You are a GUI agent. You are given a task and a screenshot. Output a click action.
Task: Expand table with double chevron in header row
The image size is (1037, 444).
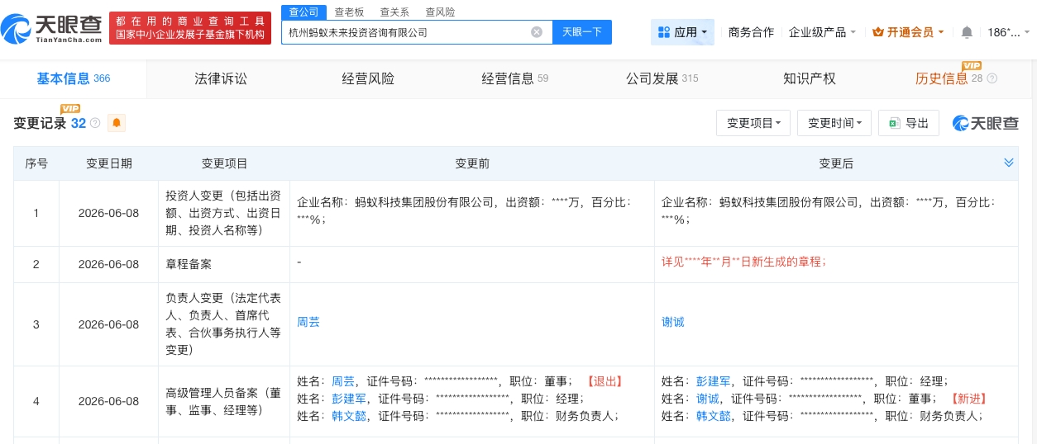pos(1009,163)
